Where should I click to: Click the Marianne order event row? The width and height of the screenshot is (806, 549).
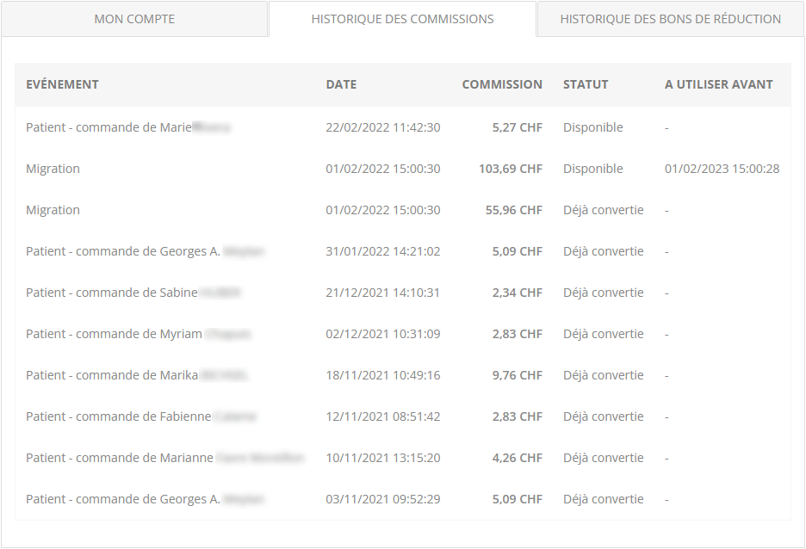pyautogui.click(x=164, y=458)
